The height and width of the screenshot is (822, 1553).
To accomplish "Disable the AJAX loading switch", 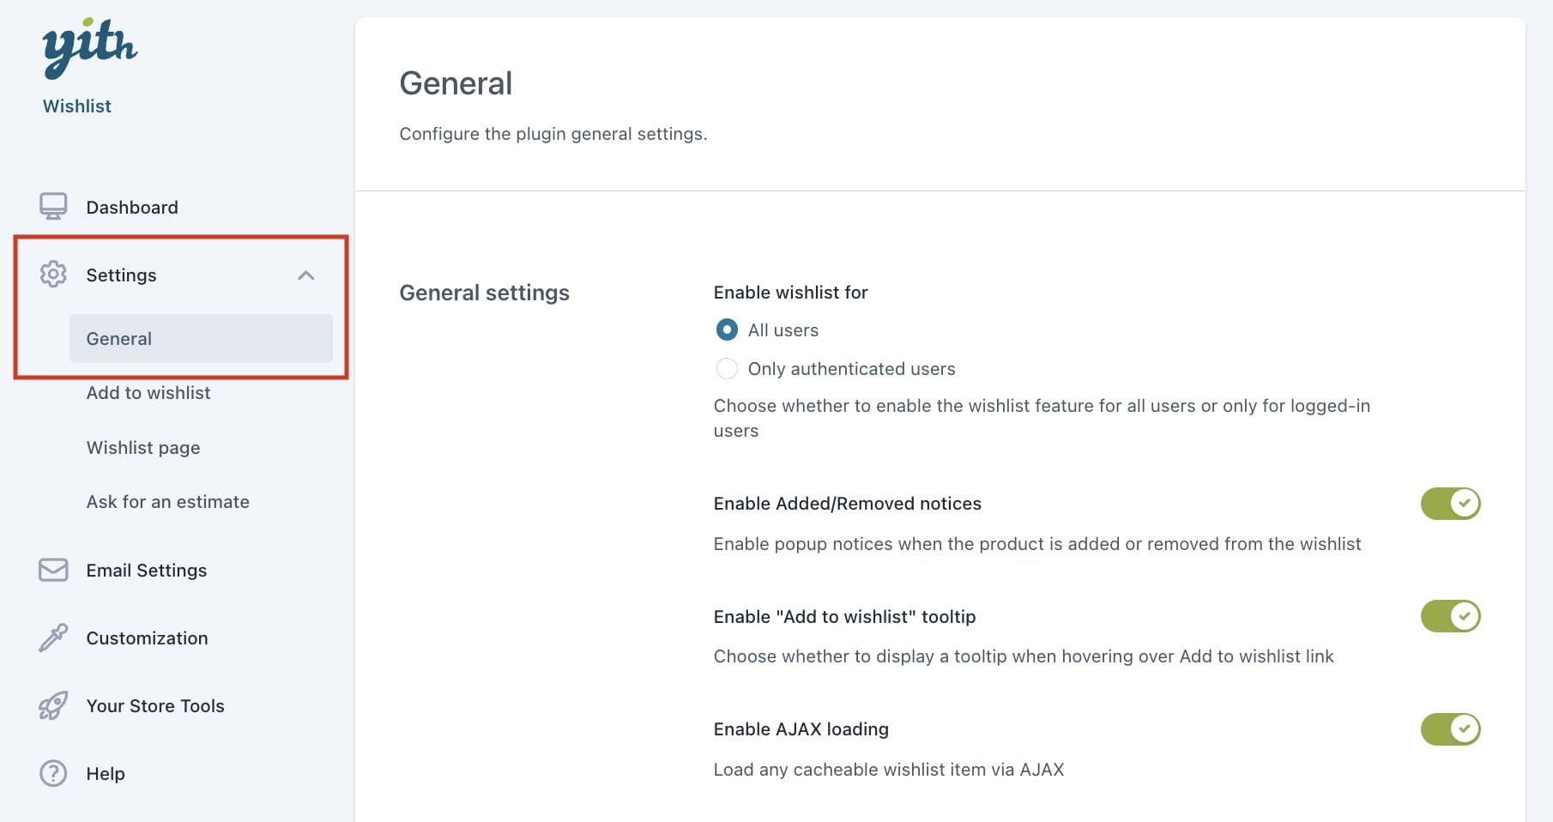I will [1451, 729].
